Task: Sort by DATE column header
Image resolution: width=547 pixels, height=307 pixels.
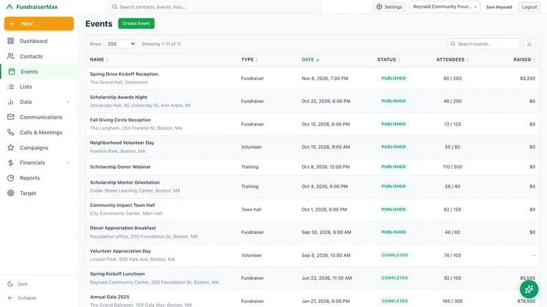Action: pos(310,59)
